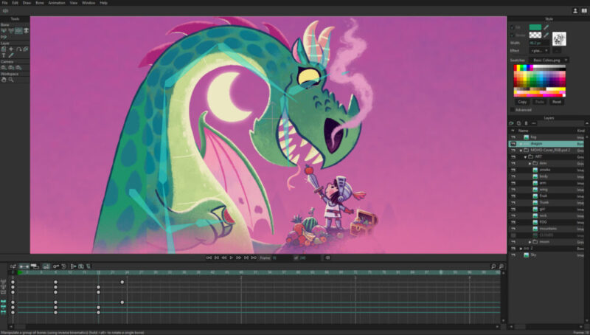The width and height of the screenshot is (590, 335).
Task: Toggle the Stroke checkbox in Style panel
Action: click(512, 35)
